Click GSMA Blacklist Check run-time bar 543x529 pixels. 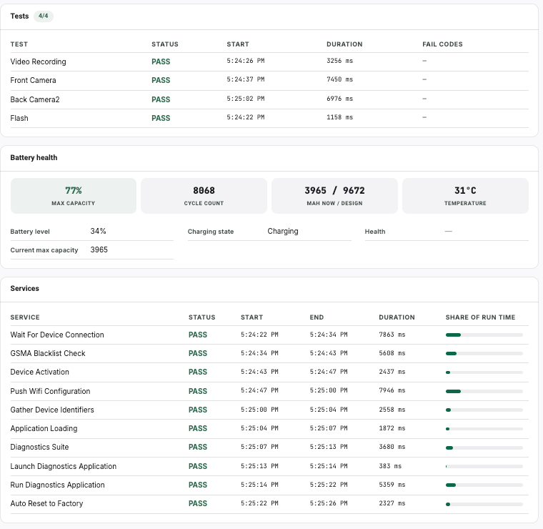[484, 354]
